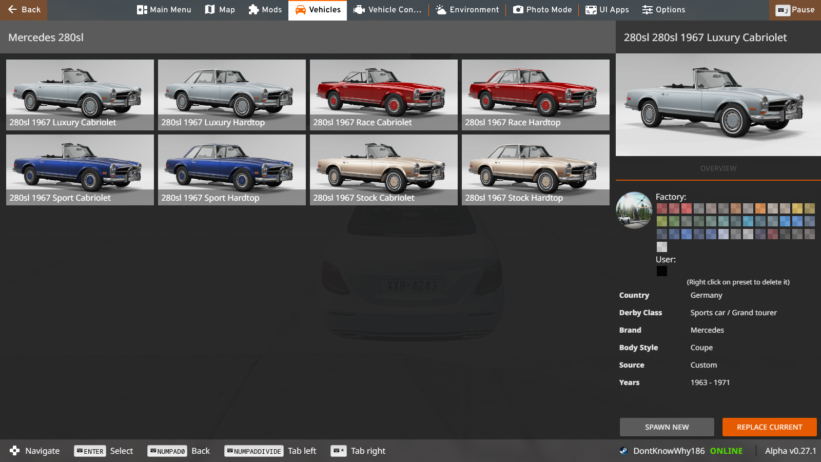Click the Country value "Germany"

(707, 295)
